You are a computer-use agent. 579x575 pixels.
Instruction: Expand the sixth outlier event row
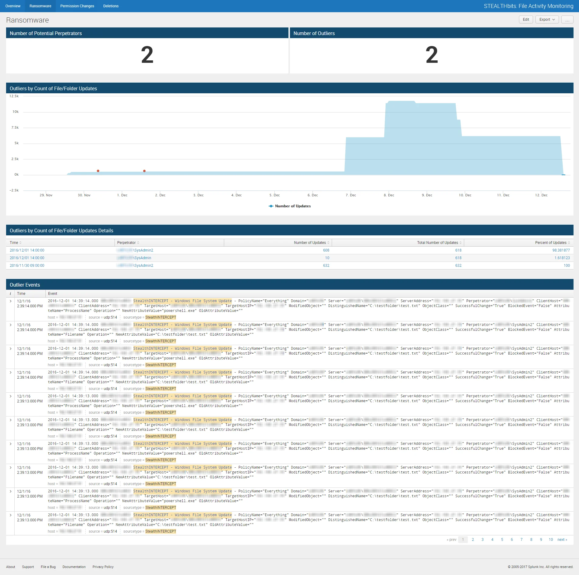[x=10, y=420]
